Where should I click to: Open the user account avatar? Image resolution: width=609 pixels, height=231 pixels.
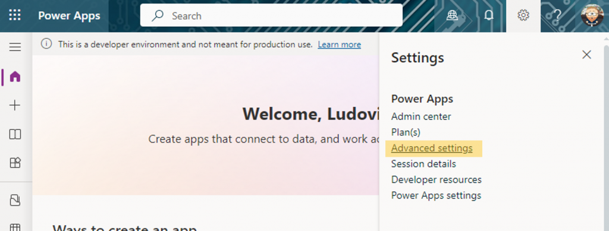click(x=592, y=15)
